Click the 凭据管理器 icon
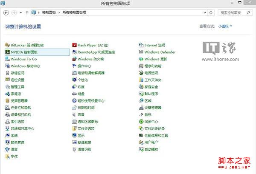 coord(8,100)
